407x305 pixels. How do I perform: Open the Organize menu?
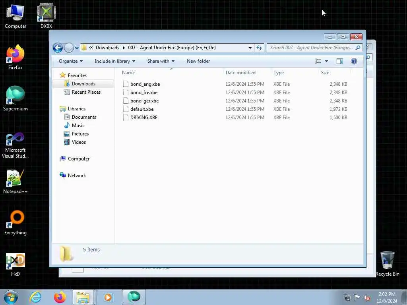point(71,61)
